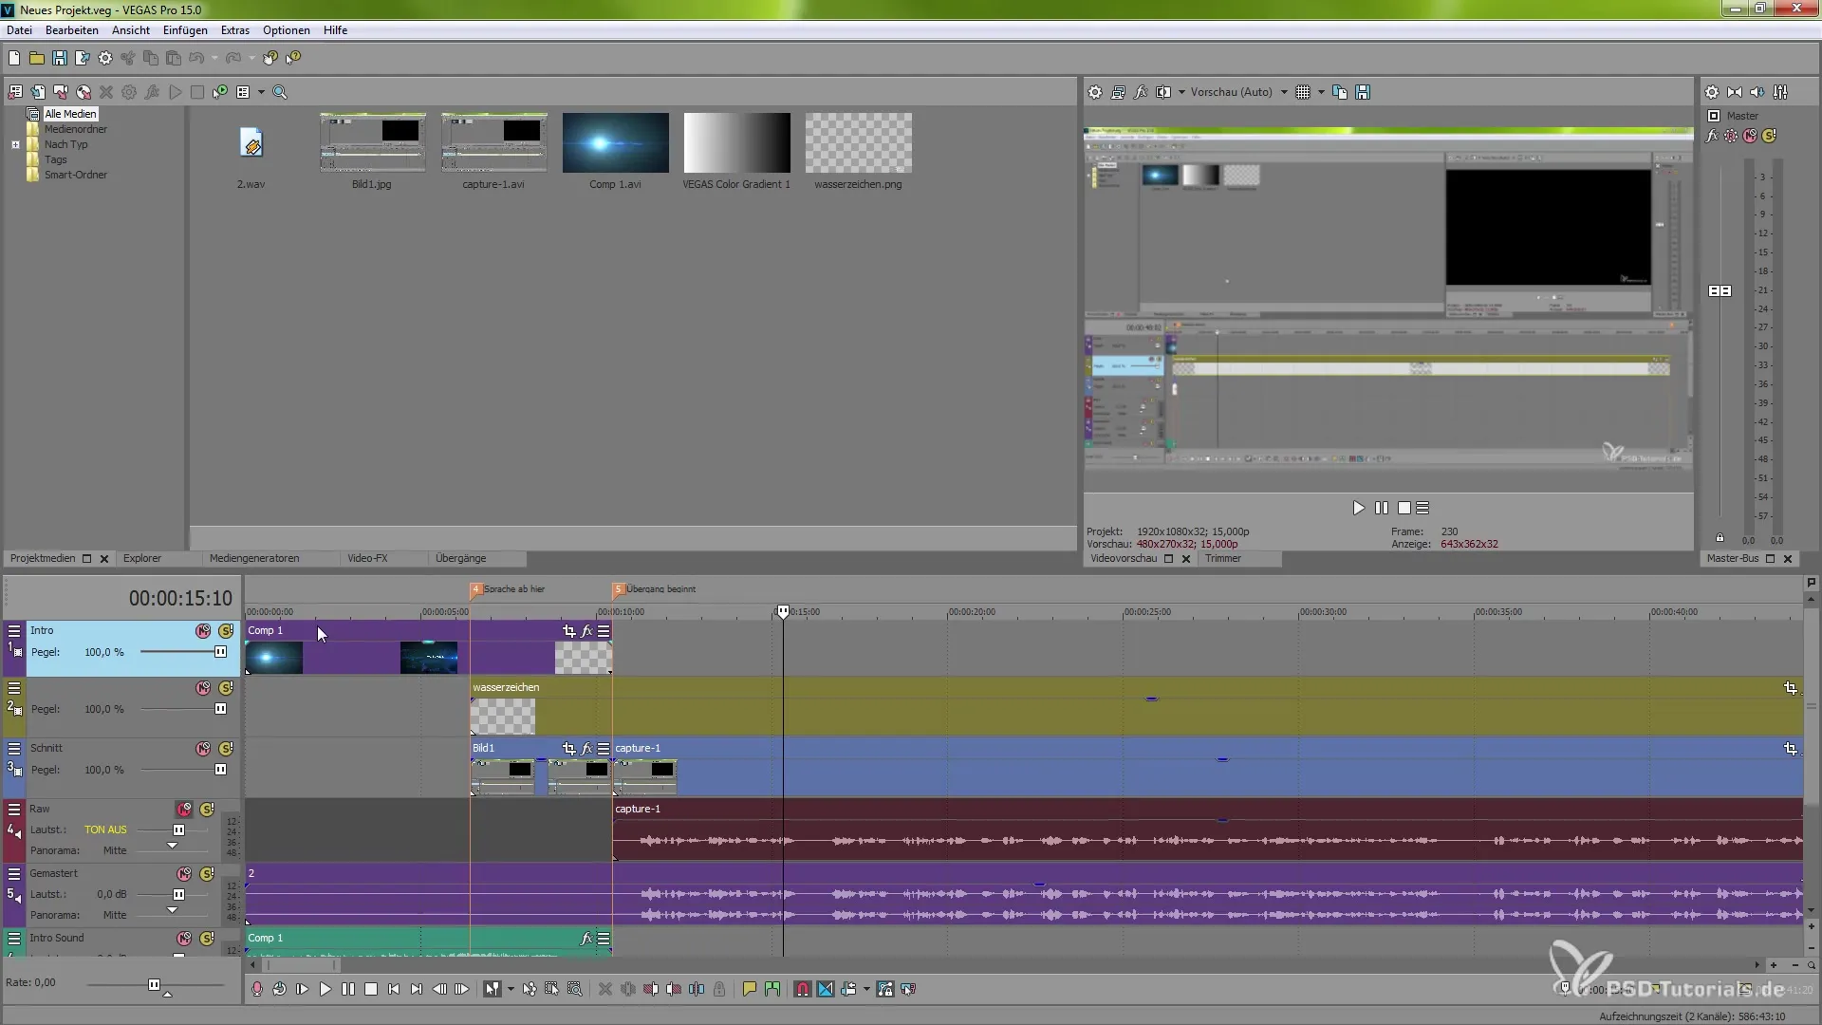The image size is (1822, 1025).
Task: Select Alle Medien in media tree
Action: [x=70, y=114]
